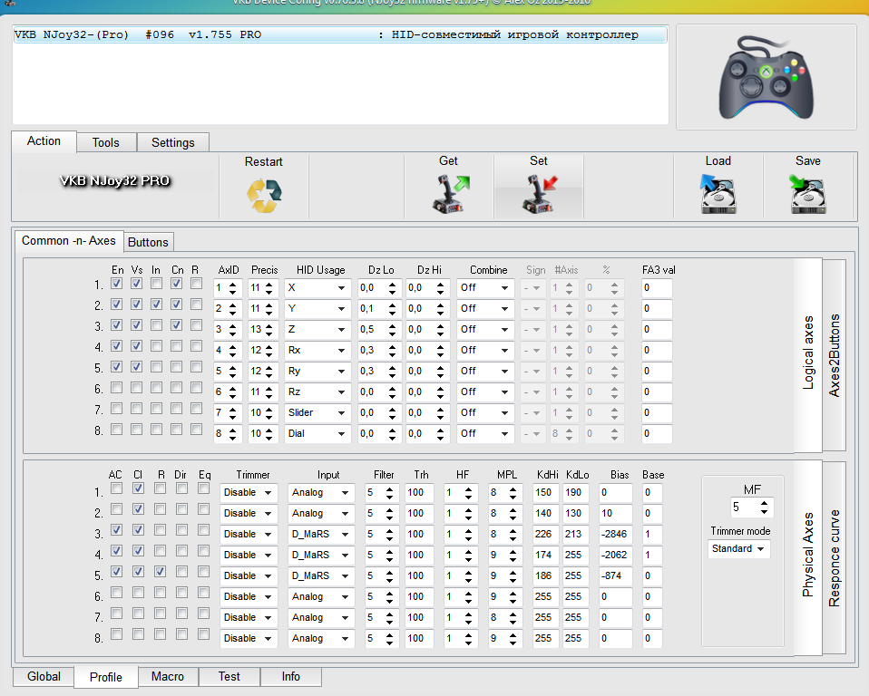
Task: Click Dz Hi stepper for axis 4
Action: point(440,351)
